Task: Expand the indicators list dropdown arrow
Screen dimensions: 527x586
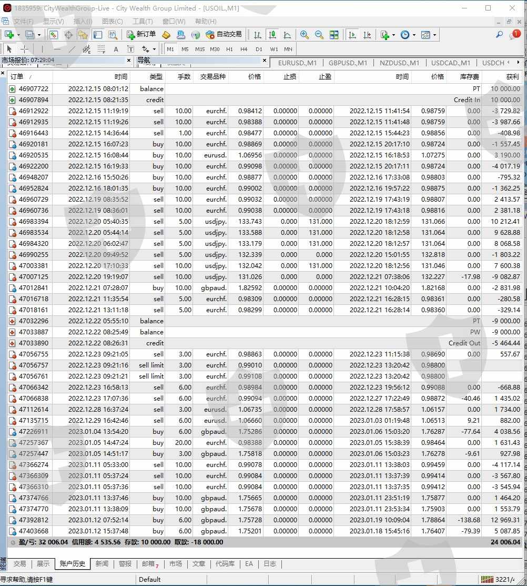Action: (394, 35)
